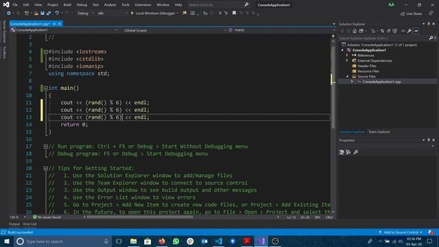
Task: Open the Error List tab
Action: [x=29, y=224]
